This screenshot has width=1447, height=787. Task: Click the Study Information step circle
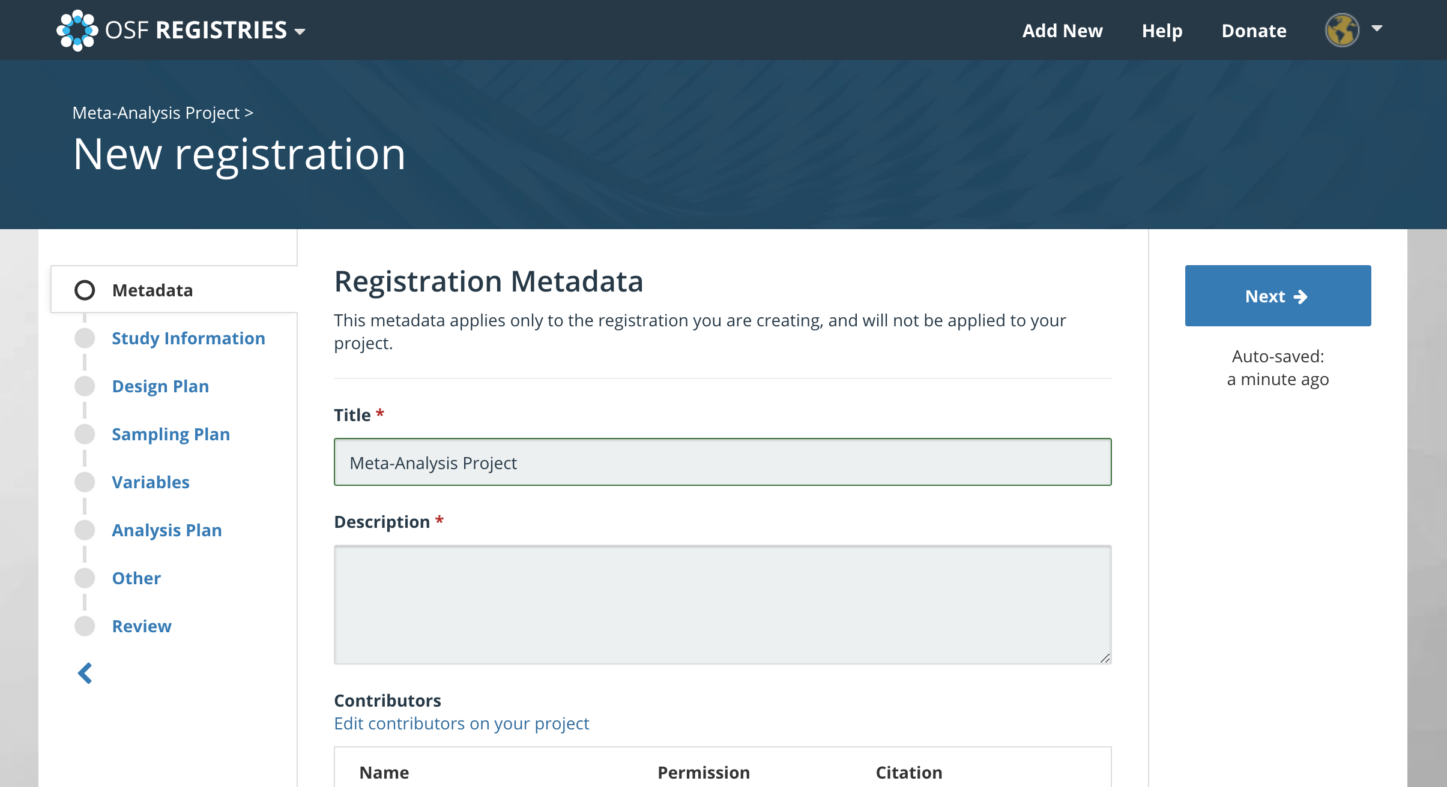click(85, 338)
